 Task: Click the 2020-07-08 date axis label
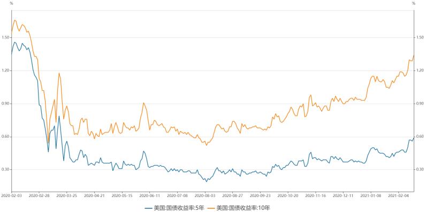177,195
